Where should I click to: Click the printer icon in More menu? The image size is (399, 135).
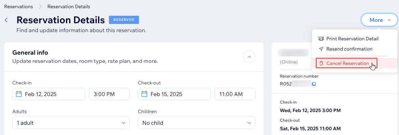[x=321, y=39]
